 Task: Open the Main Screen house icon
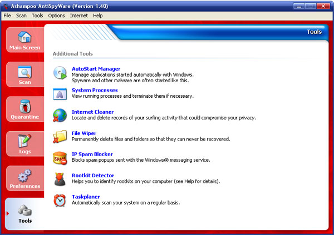click(x=24, y=37)
